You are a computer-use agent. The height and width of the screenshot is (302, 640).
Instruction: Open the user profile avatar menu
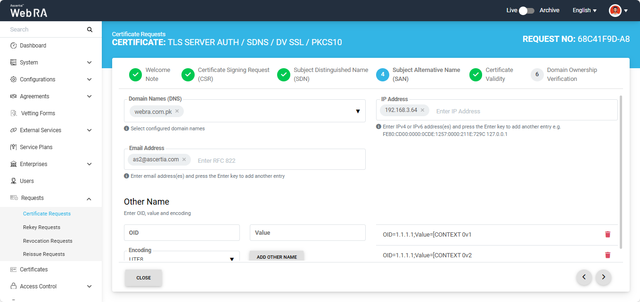(x=618, y=10)
